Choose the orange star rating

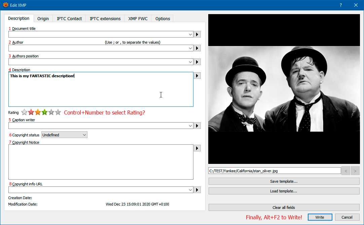pos(38,113)
